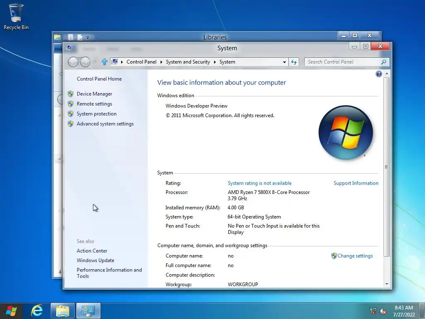The height and width of the screenshot is (319, 425).
Task: Maximize the Libraries window
Action: point(354,36)
